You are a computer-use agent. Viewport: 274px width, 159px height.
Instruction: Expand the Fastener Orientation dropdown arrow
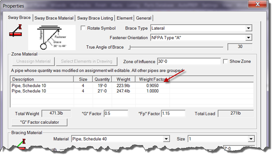249,38
